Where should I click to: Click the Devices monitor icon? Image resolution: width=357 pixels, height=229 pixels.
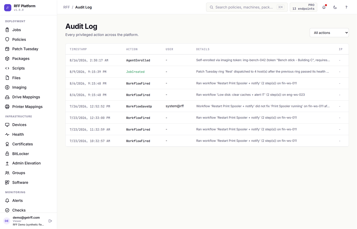[7, 125]
